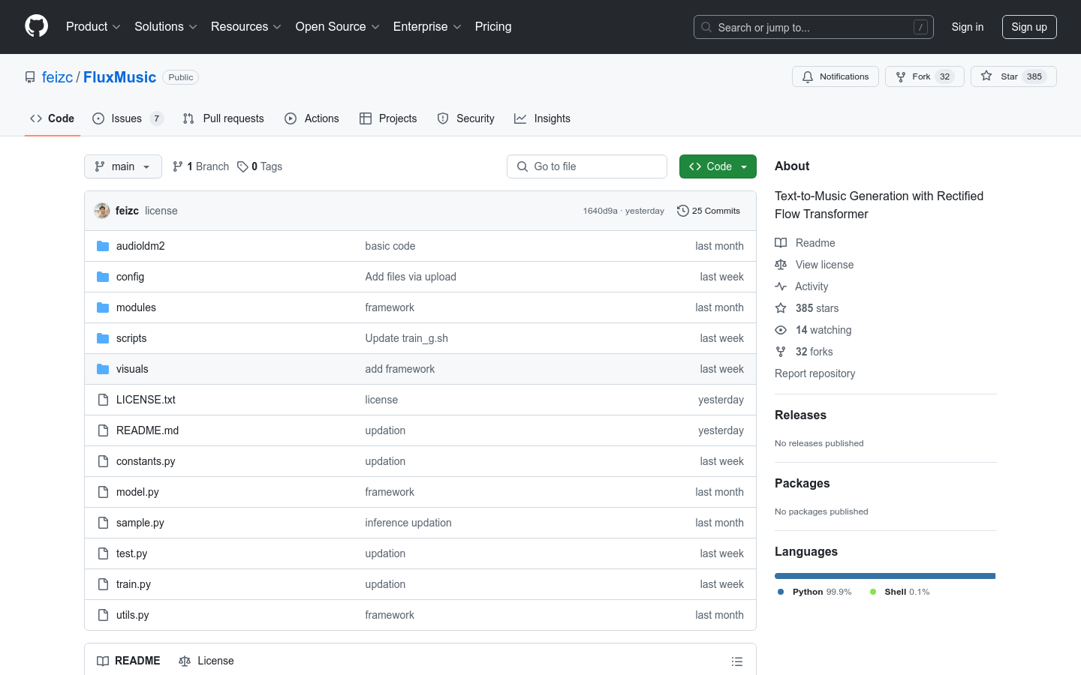
Task: Click the Branch icon beside 1 Branch
Action: [178, 166]
